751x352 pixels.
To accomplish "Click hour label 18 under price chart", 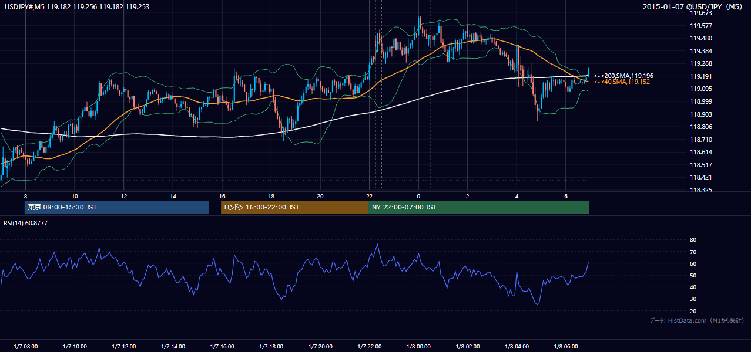I will [271, 196].
